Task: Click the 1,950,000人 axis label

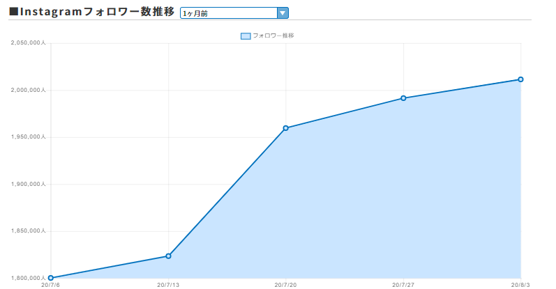Action: coord(29,137)
